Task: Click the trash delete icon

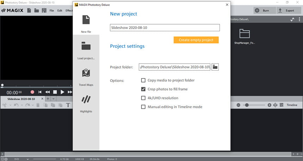Action: (x=38, y=105)
